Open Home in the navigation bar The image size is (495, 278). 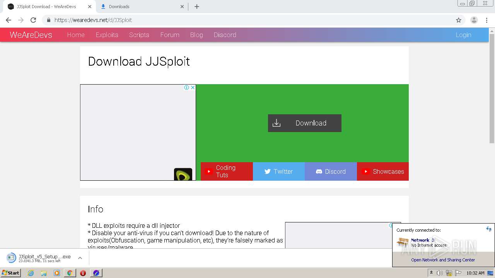click(76, 35)
